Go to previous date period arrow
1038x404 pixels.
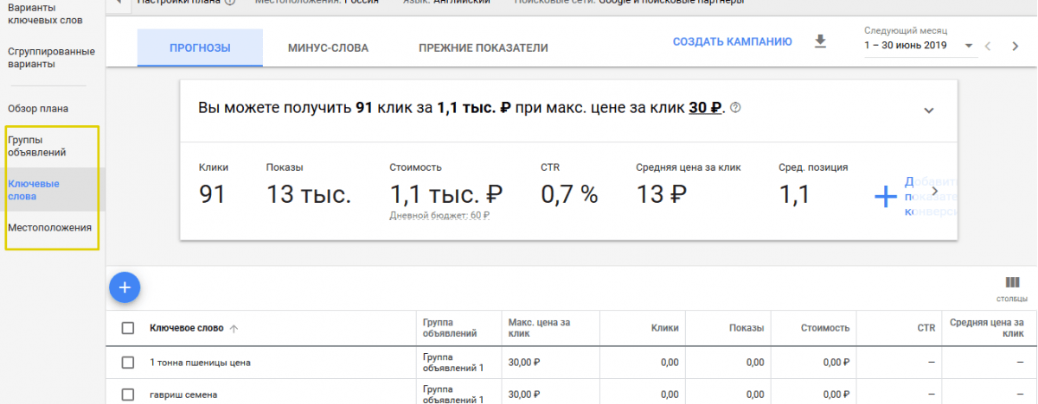(x=988, y=46)
